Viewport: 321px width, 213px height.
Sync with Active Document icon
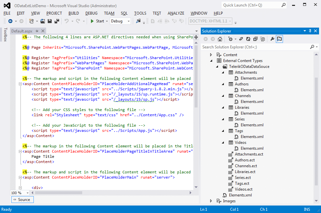click(x=241, y=39)
